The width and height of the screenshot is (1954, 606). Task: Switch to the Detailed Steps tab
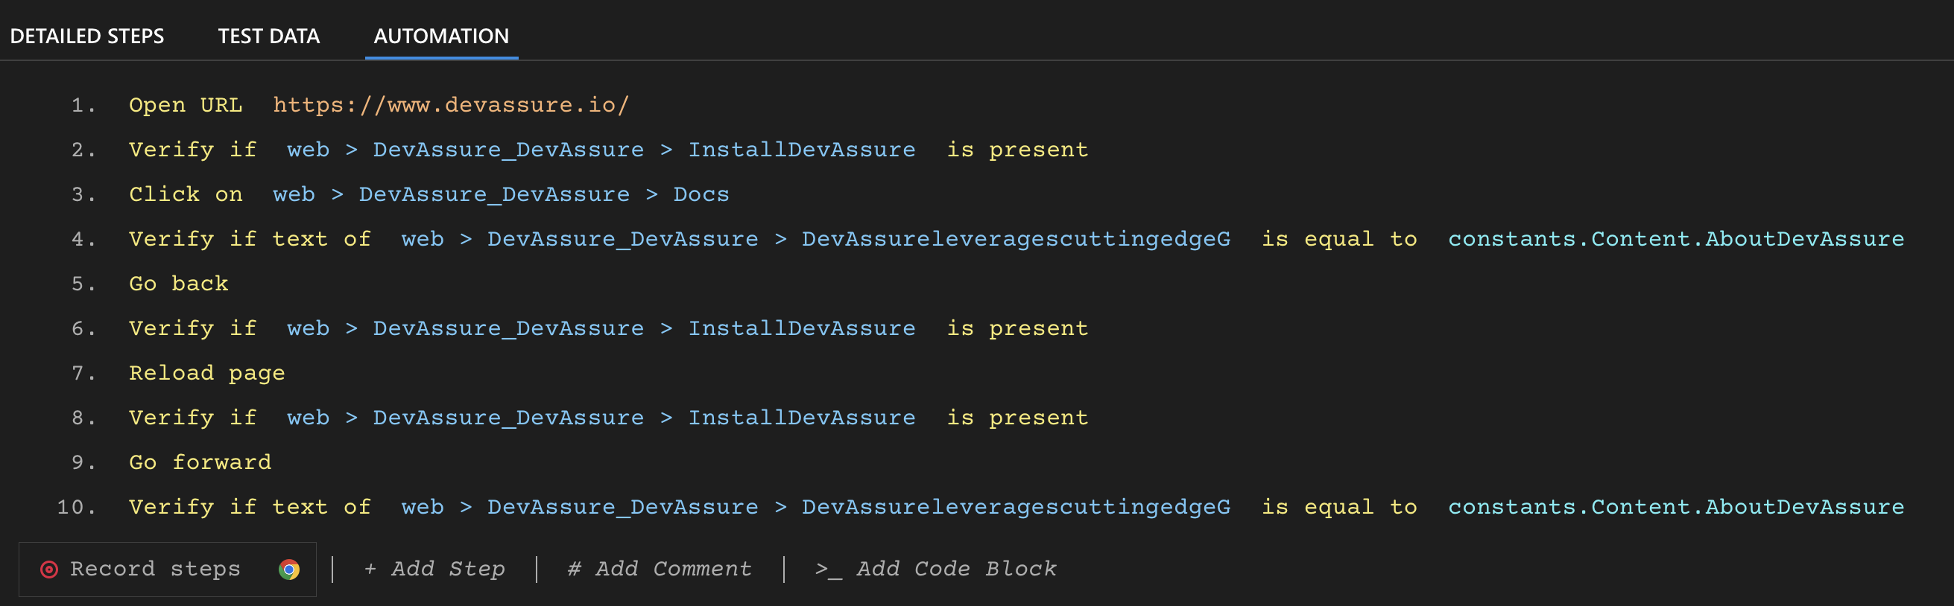click(86, 36)
